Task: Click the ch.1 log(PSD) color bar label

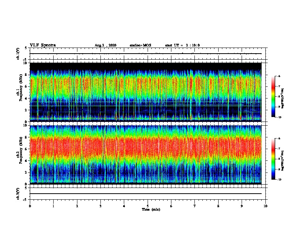Action: pyautogui.click(x=283, y=98)
